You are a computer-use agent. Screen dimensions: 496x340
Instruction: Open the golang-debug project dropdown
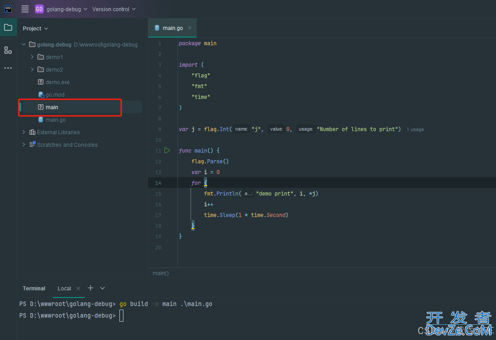61,9
